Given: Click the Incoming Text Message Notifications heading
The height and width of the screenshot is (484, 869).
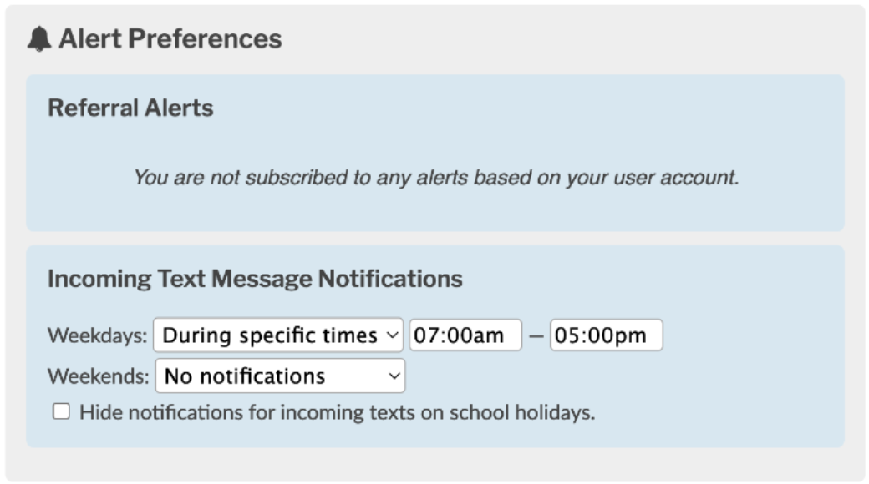Looking at the screenshot, I should 255,279.
